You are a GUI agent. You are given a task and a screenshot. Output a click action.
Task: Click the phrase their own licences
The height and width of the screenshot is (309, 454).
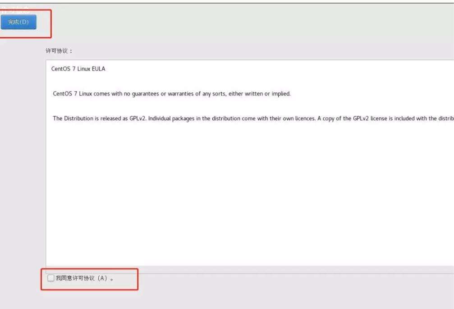[292, 118]
